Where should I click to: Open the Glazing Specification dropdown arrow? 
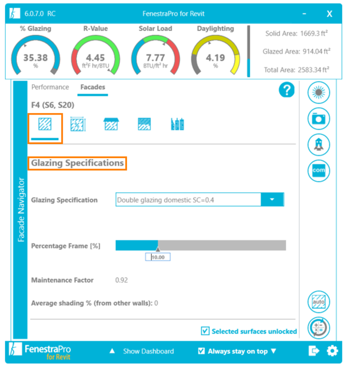(272, 200)
